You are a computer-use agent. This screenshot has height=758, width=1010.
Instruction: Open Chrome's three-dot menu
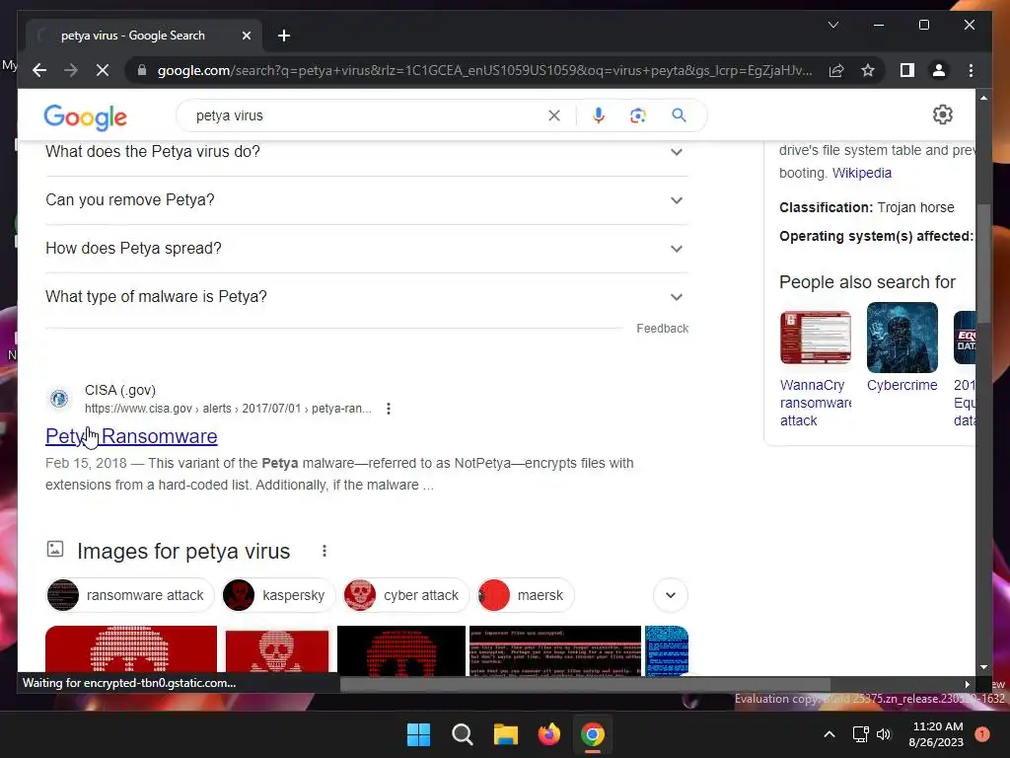point(971,70)
